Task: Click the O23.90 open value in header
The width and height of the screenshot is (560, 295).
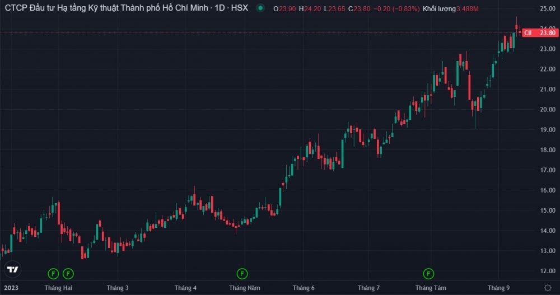Action: click(x=284, y=8)
